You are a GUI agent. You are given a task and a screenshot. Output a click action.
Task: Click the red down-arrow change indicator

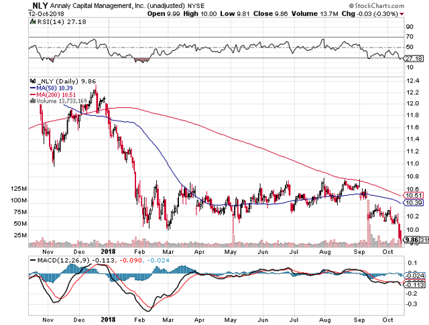click(x=402, y=14)
